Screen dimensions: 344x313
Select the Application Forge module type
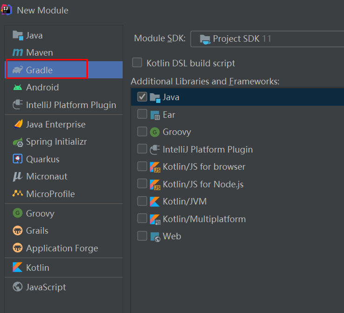click(x=64, y=248)
